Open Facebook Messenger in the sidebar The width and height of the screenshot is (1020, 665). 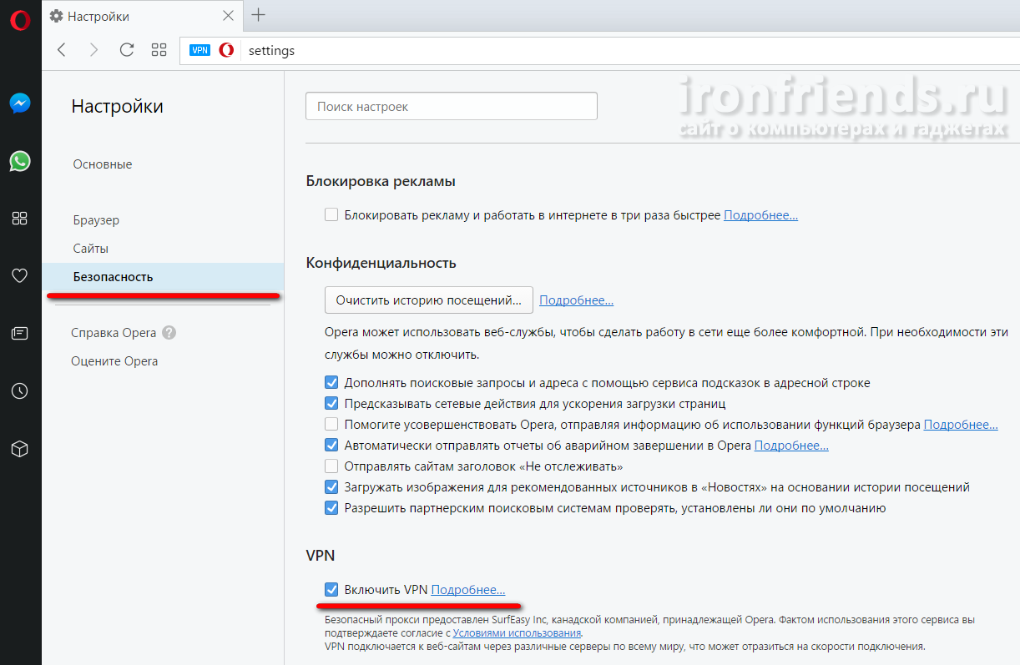point(20,103)
